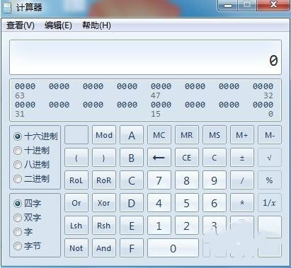Image resolution: width=291 pixels, height=268 pixels.
Task: Click the Lsh shift left key
Action: (76, 226)
